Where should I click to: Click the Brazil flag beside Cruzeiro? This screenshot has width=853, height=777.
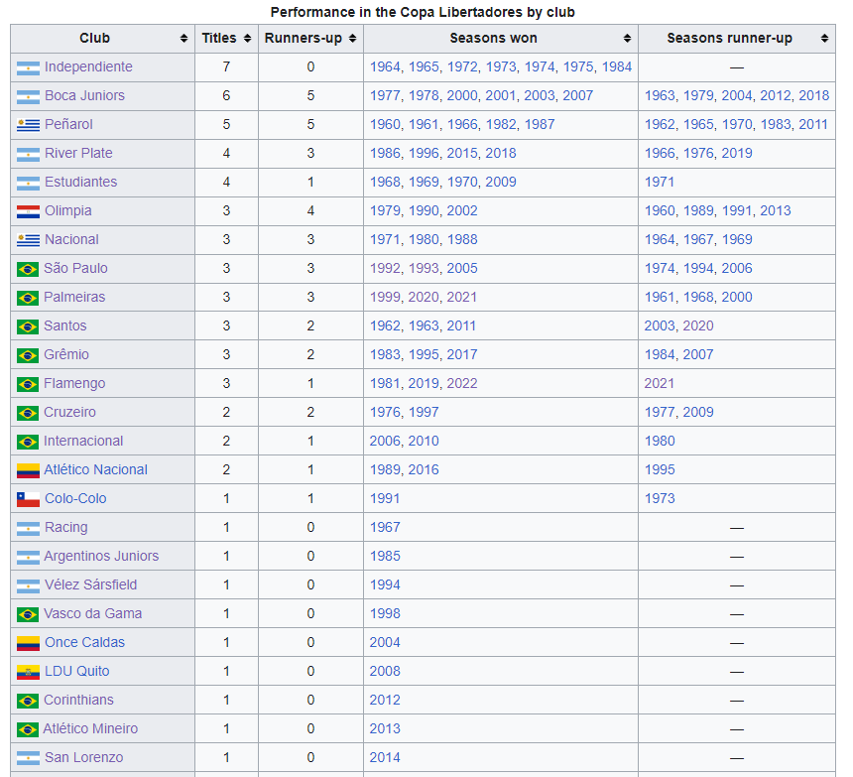point(28,413)
